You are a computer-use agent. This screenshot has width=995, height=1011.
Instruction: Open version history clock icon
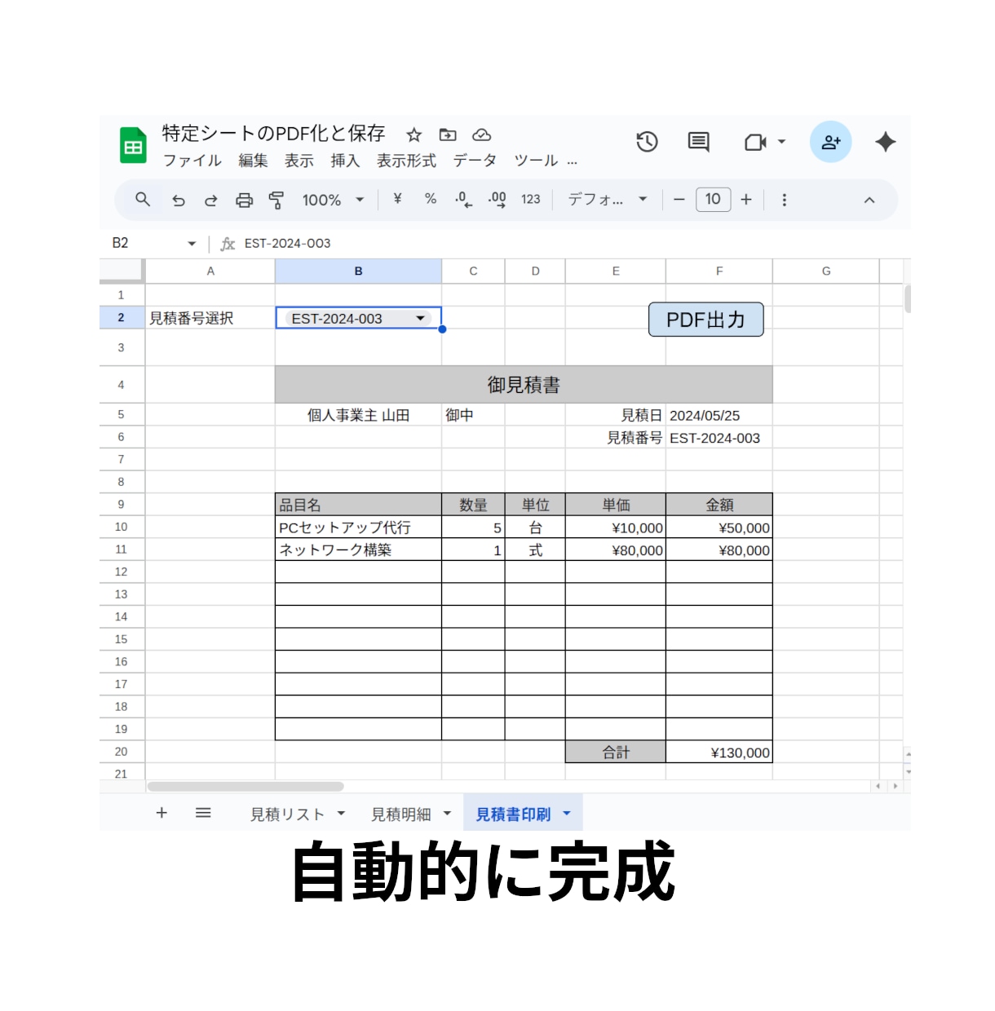647,142
